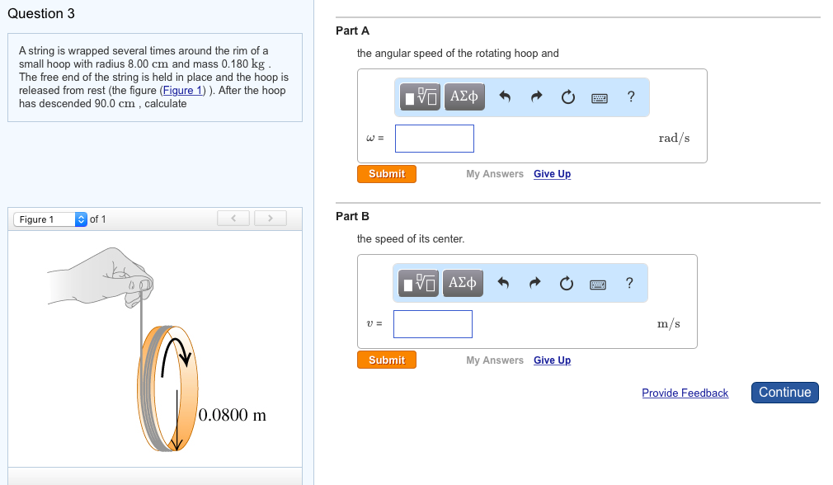Click the v answer input box
The width and height of the screenshot is (833, 485).
coord(433,323)
